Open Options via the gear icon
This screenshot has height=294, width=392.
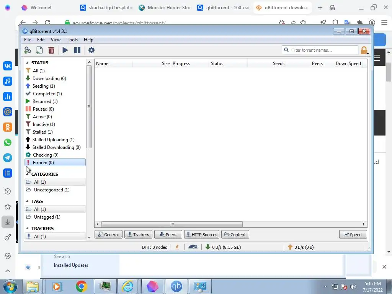[x=91, y=50]
